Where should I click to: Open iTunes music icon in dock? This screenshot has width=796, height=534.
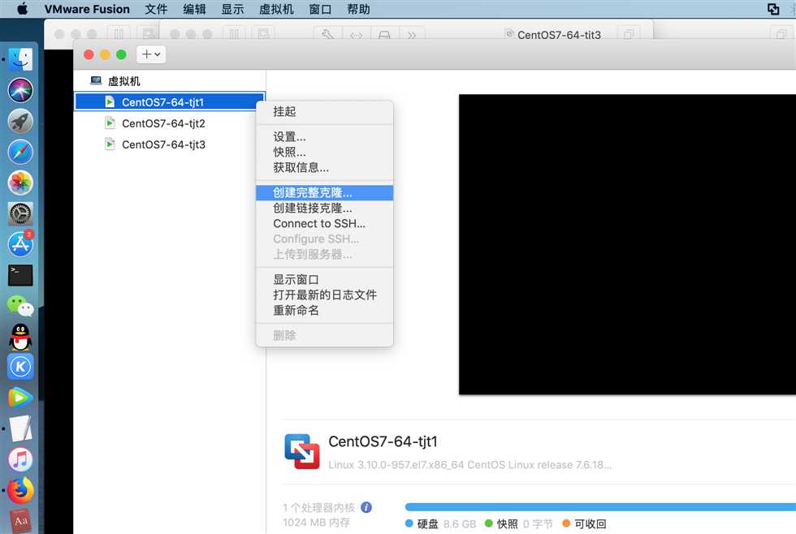click(x=20, y=459)
